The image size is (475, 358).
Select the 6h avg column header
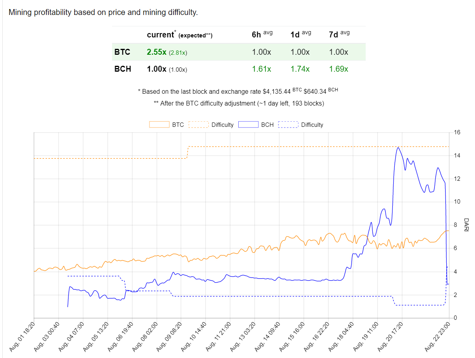coord(262,35)
